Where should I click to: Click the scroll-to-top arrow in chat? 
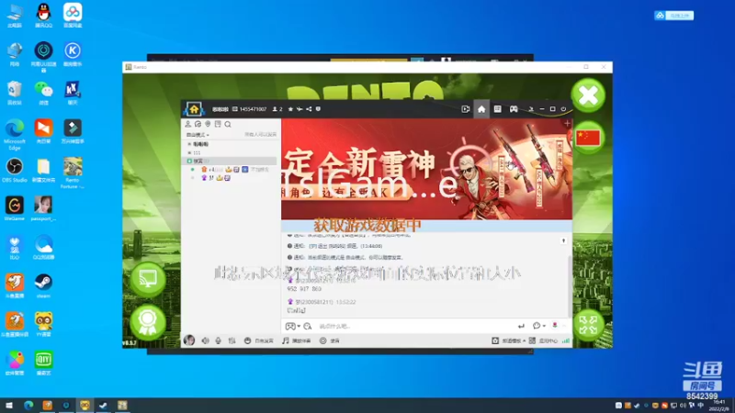click(563, 240)
